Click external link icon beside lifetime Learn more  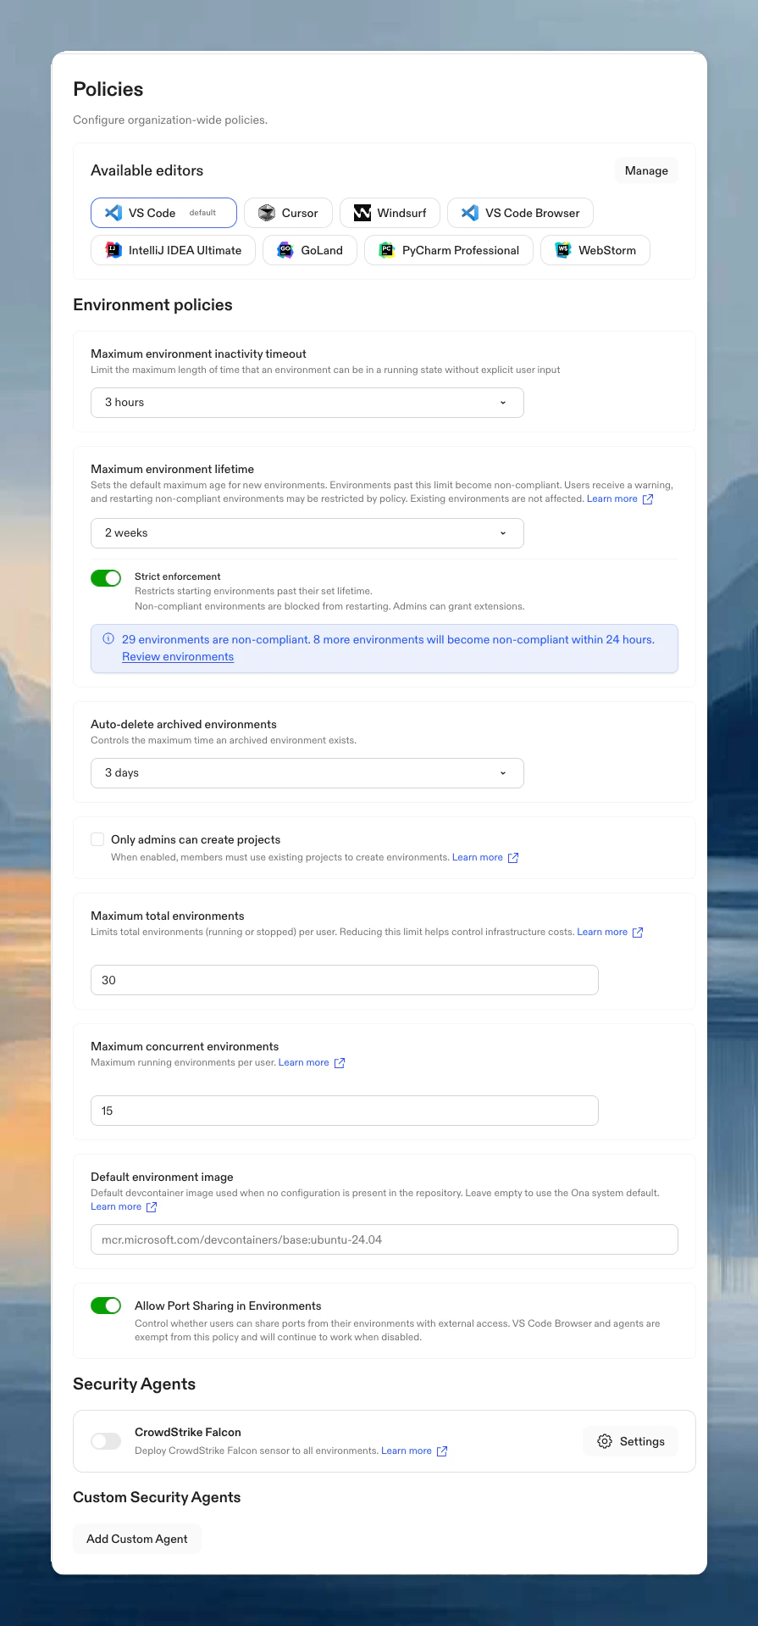coord(648,499)
